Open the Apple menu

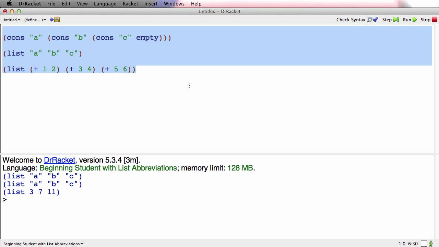[x=9, y=4]
